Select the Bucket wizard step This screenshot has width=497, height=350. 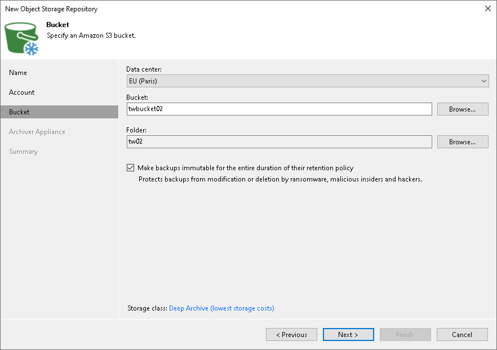(59, 112)
